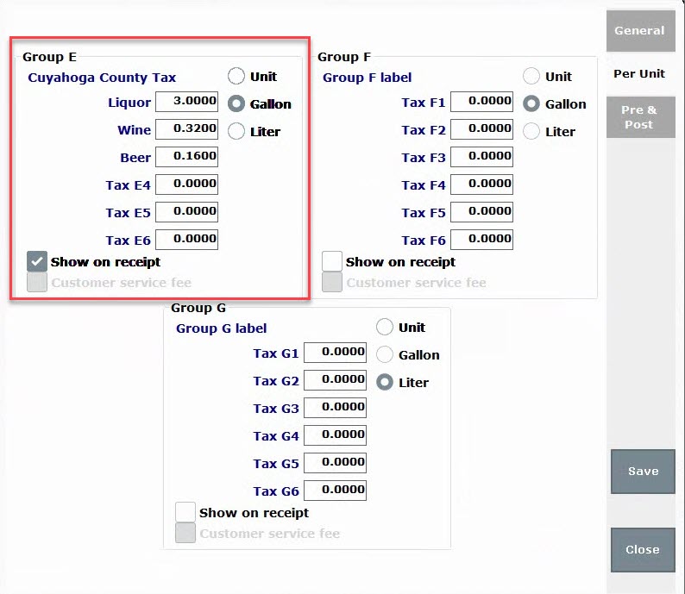Select Liter radio button in Group E
Image resolution: width=685 pixels, height=594 pixels.
point(236,131)
